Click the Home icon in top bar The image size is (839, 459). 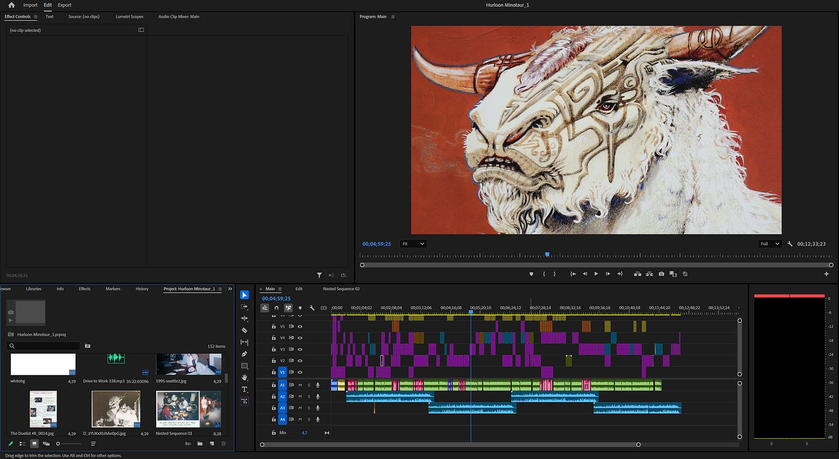11,5
